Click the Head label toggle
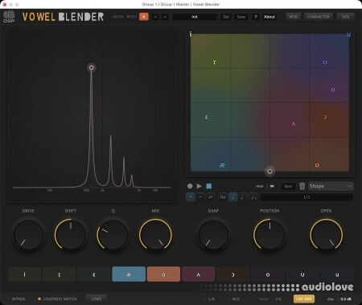 pyautogui.click(x=259, y=186)
